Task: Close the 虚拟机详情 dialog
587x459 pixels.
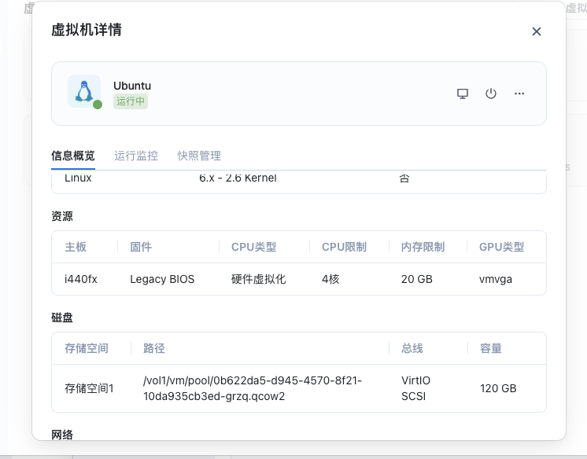Action: 537,31
